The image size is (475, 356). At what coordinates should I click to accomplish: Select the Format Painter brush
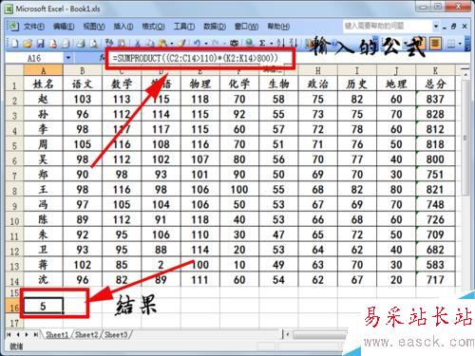click(x=181, y=43)
